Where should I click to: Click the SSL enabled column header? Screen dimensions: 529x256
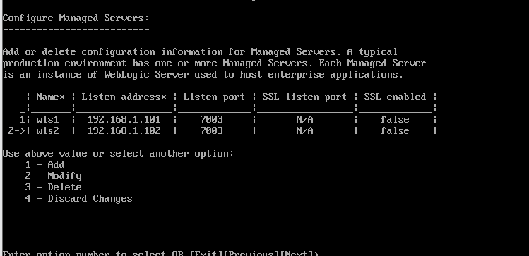coord(395,97)
